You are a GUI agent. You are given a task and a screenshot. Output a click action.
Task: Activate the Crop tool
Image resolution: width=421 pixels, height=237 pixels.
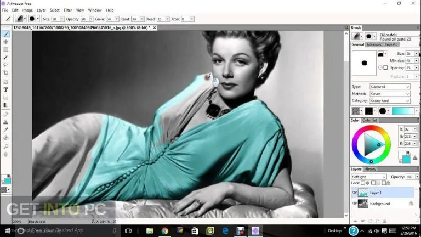pos(5,72)
